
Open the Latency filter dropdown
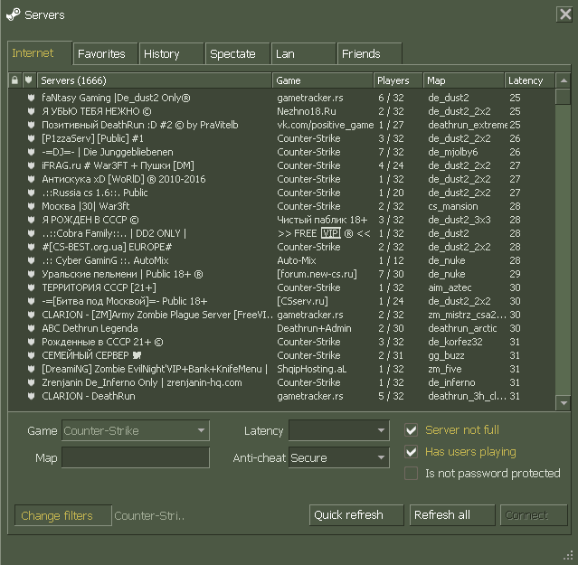point(339,430)
